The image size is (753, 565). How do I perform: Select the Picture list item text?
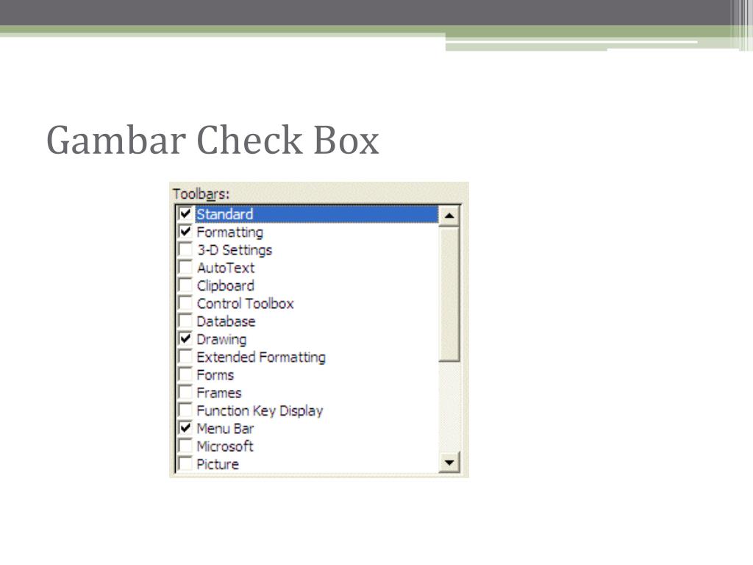(218, 464)
